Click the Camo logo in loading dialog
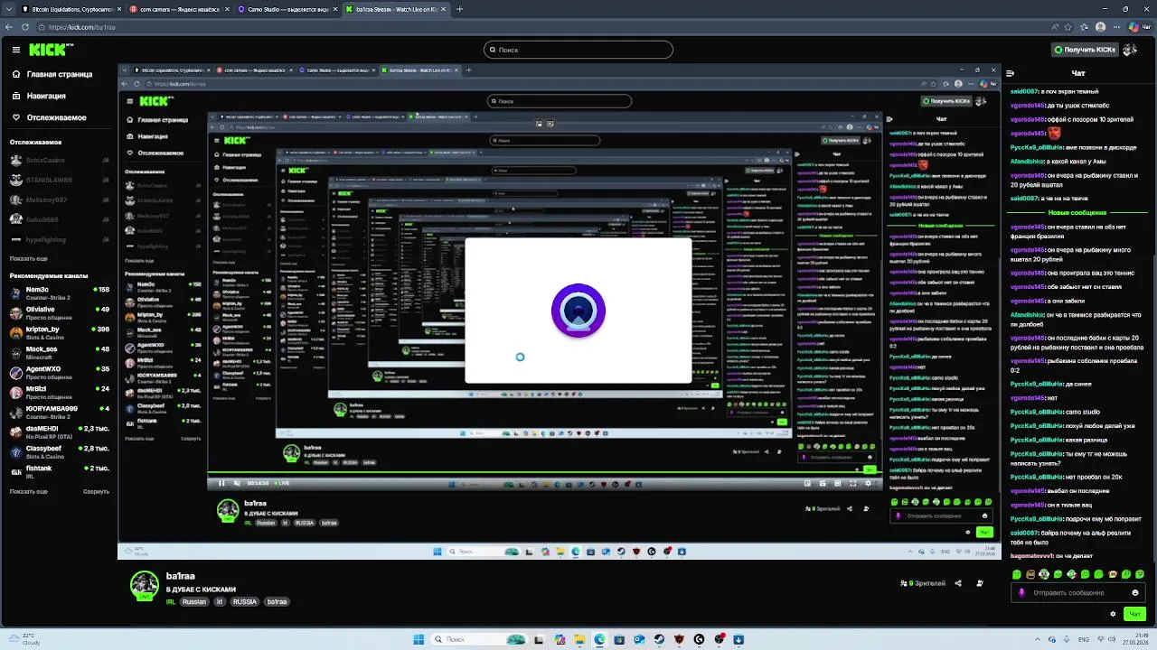The image size is (1157, 650). click(x=578, y=311)
